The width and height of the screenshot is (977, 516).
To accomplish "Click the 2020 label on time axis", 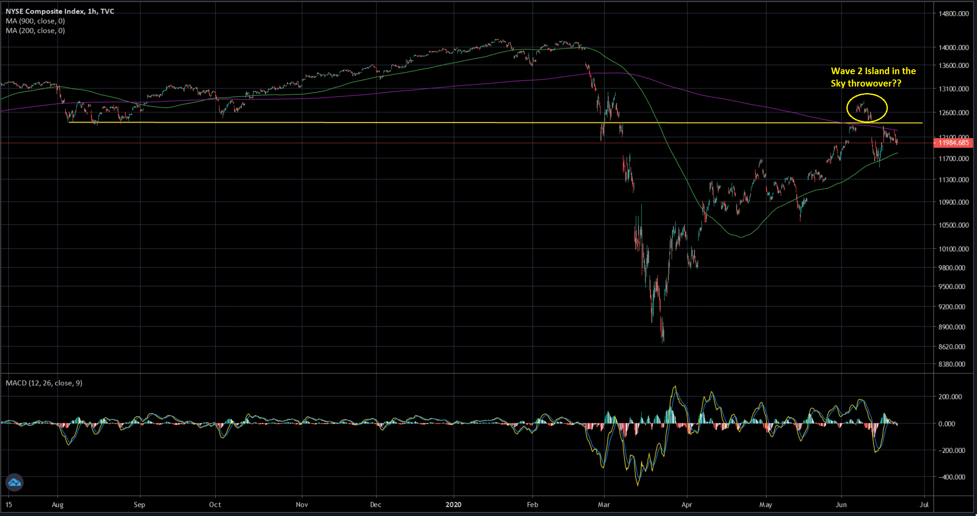I will pyautogui.click(x=454, y=505).
